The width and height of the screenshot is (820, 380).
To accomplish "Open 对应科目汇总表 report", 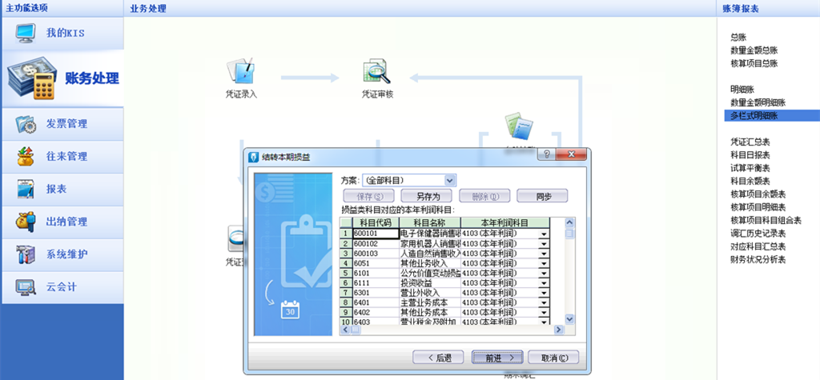I will [758, 246].
